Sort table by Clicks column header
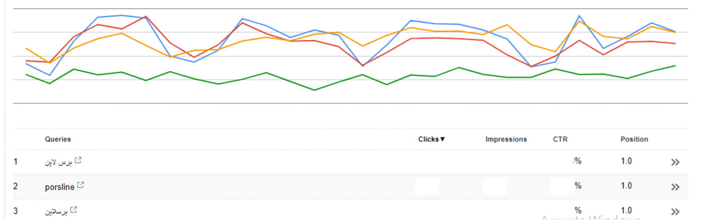Viewport: 706px width, 221px height. click(432, 139)
